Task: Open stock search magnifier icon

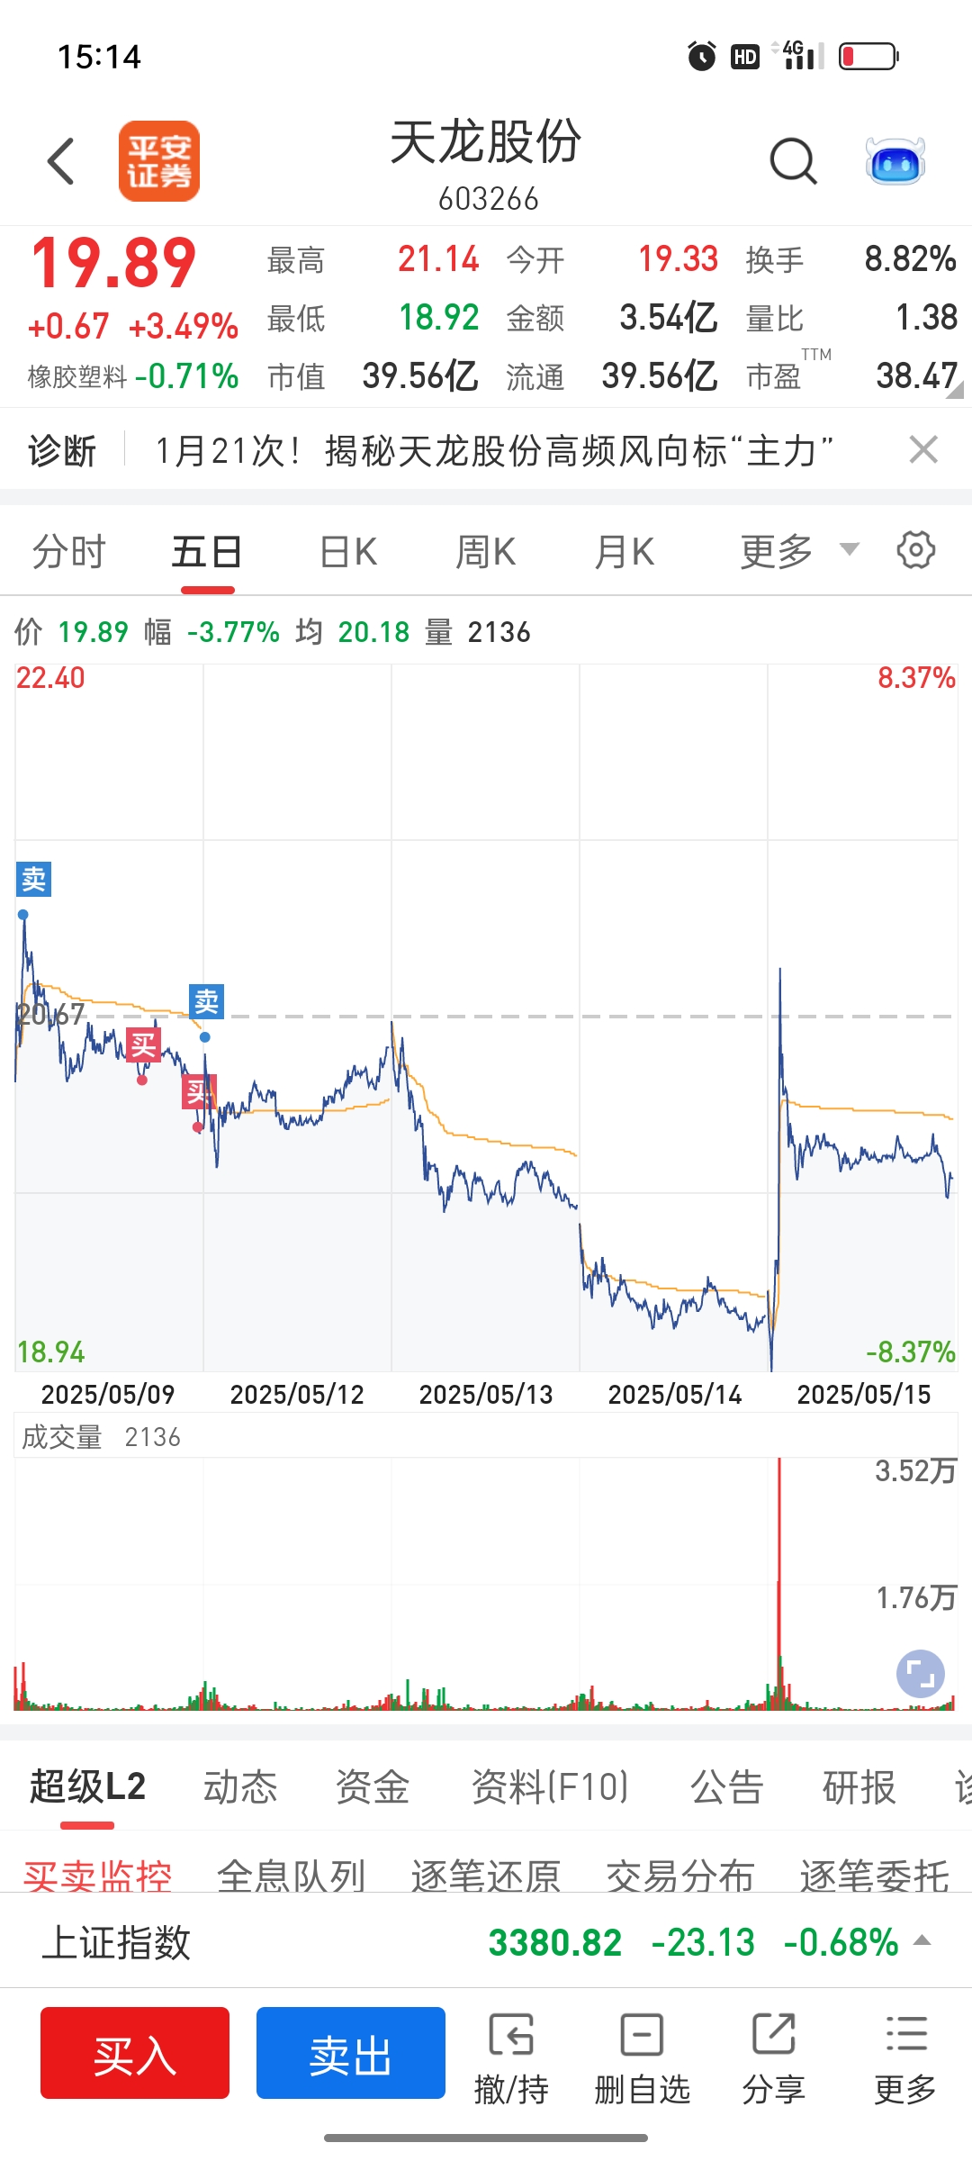Action: 794,162
